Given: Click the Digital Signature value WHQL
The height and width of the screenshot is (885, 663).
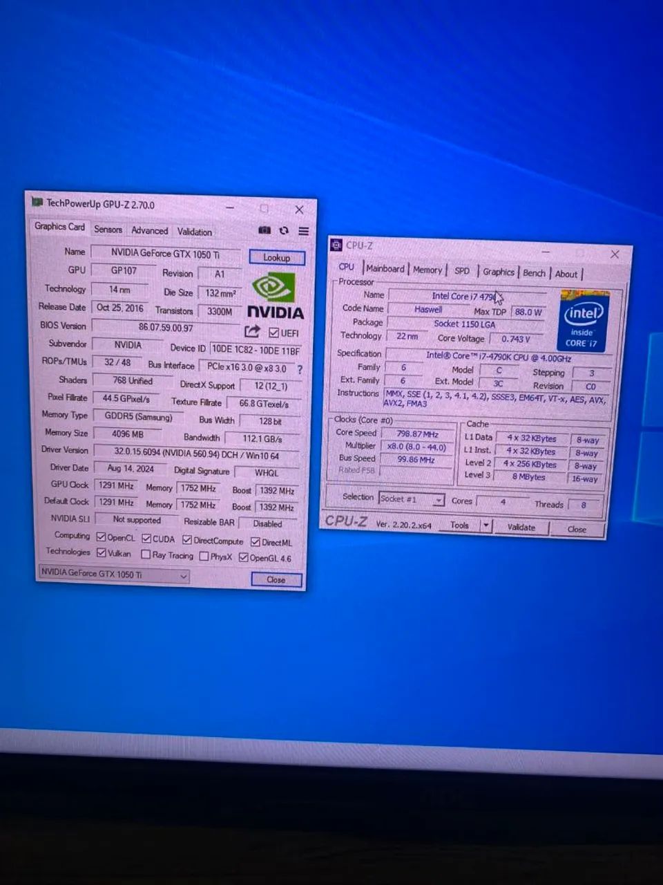Looking at the screenshot, I should 267,473.
